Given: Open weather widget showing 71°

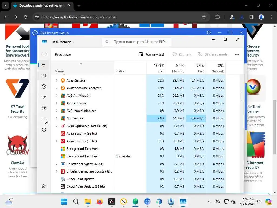Looking at the screenshot, I should tap(9, 201).
